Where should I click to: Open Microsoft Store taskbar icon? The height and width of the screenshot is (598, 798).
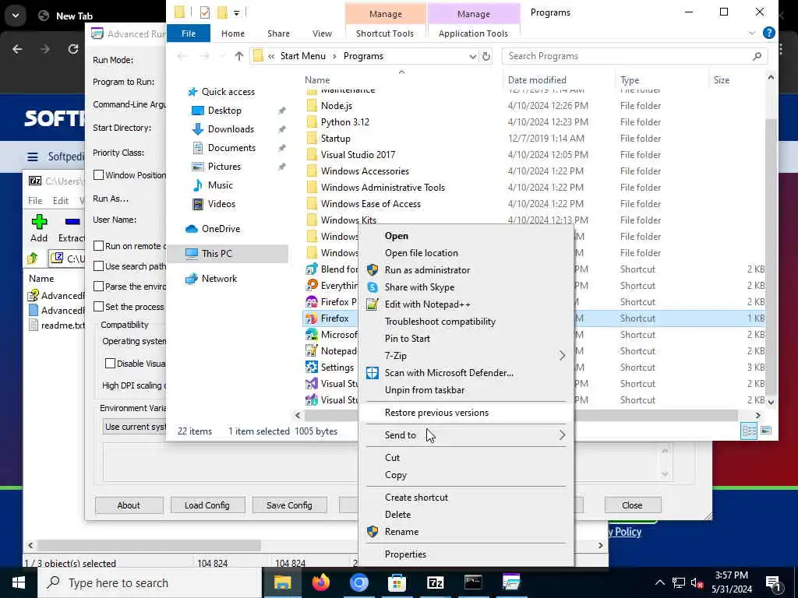(397, 582)
